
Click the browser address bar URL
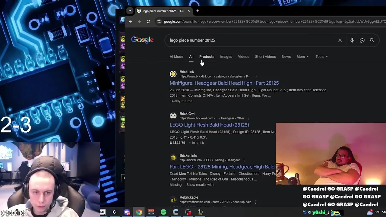pos(274,21)
